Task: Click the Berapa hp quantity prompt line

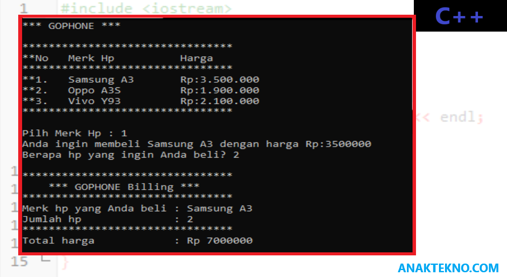Action: point(130,155)
